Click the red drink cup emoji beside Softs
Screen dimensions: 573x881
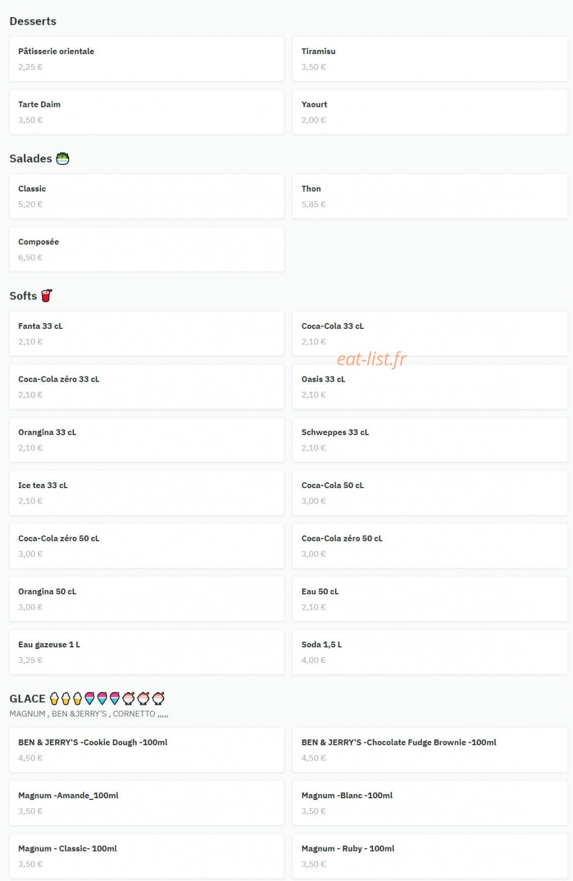(46, 295)
